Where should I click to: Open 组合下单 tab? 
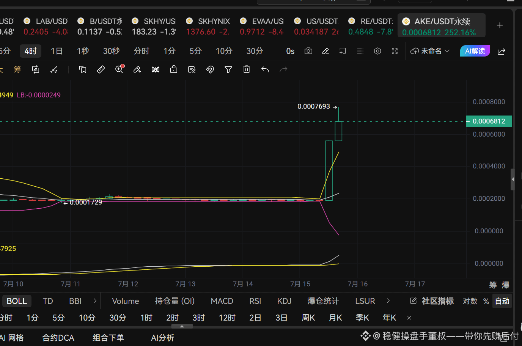click(x=108, y=338)
